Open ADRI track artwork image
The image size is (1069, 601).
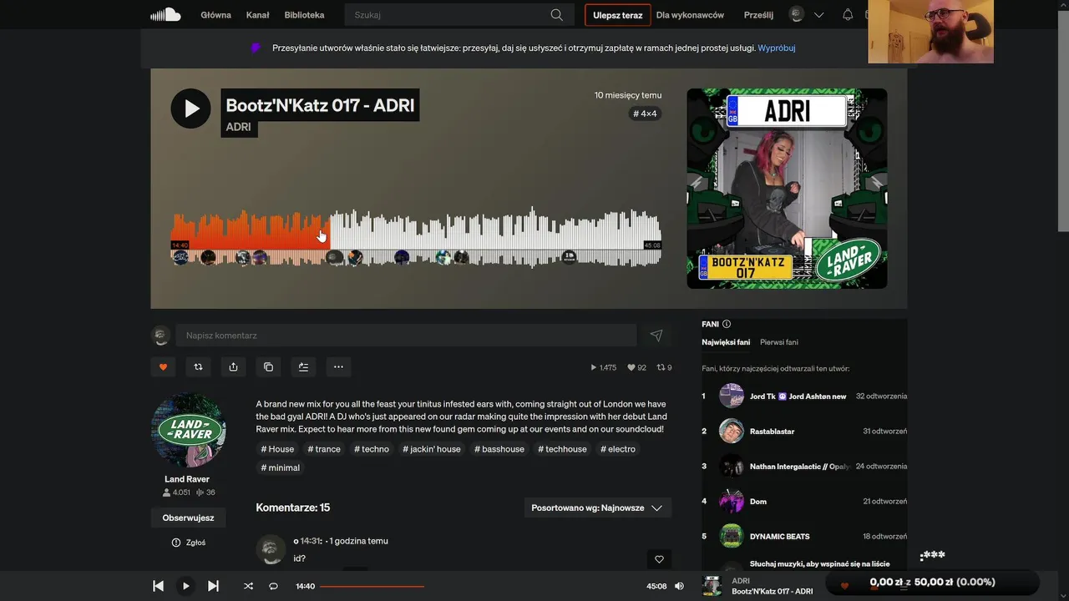[x=787, y=189]
